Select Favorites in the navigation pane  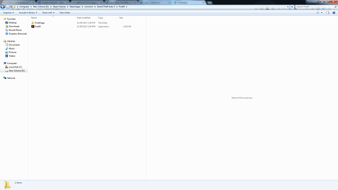[11, 19]
